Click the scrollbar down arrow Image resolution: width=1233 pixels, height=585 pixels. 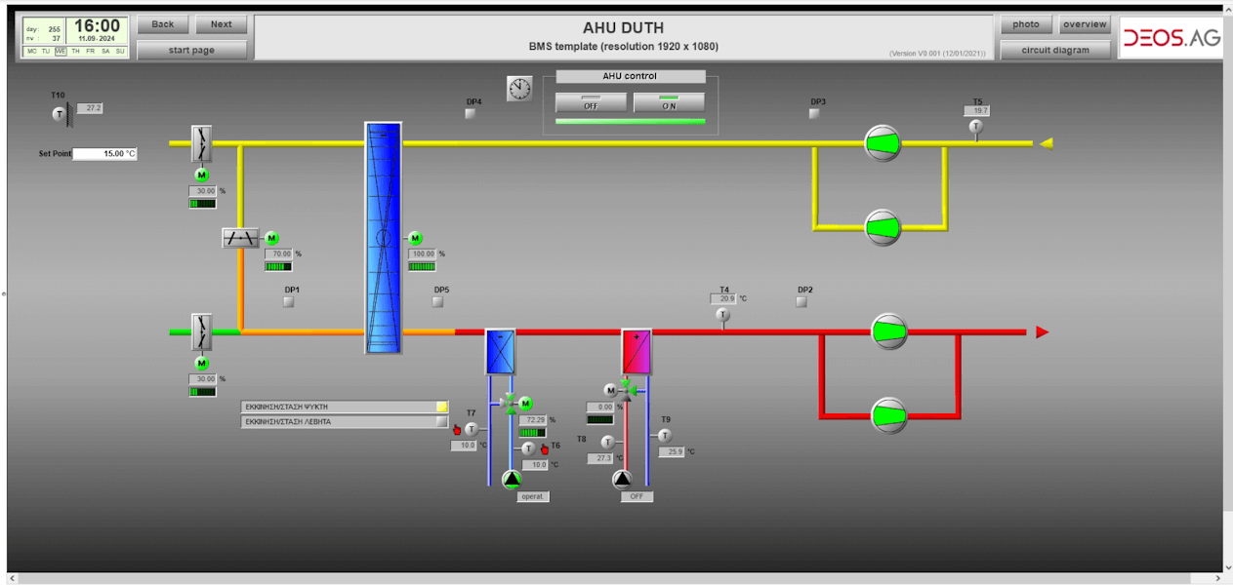(x=1227, y=567)
